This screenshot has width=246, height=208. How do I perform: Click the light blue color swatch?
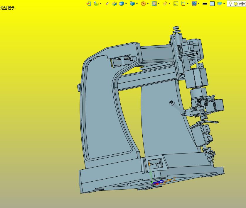click(212, 4)
